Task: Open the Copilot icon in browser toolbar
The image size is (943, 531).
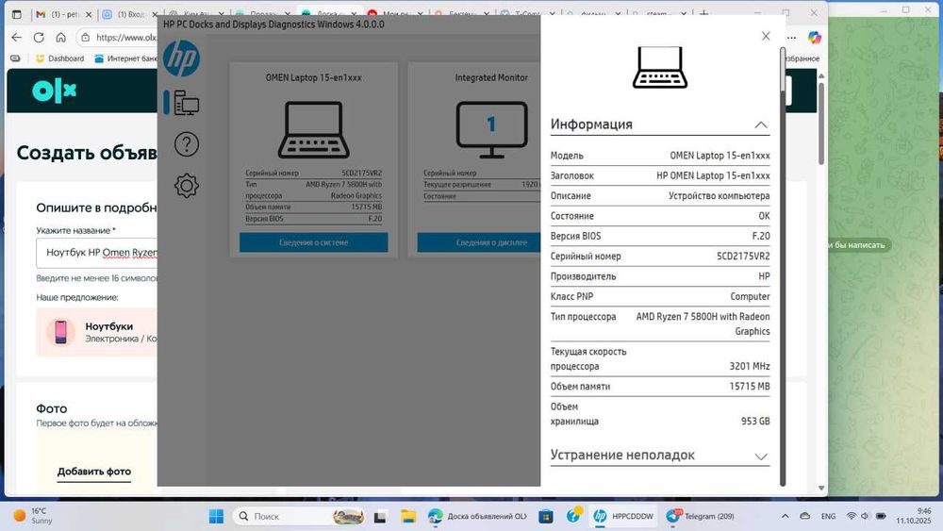Action: click(x=815, y=38)
